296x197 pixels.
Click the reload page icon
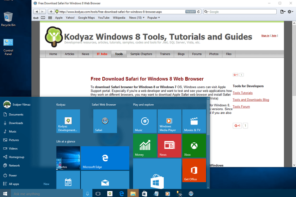pyautogui.click(x=198, y=12)
